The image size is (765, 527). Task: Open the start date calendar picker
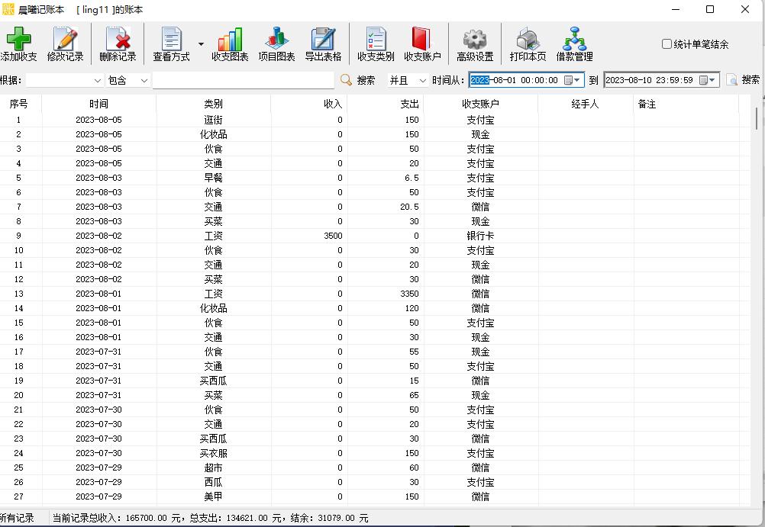click(568, 80)
